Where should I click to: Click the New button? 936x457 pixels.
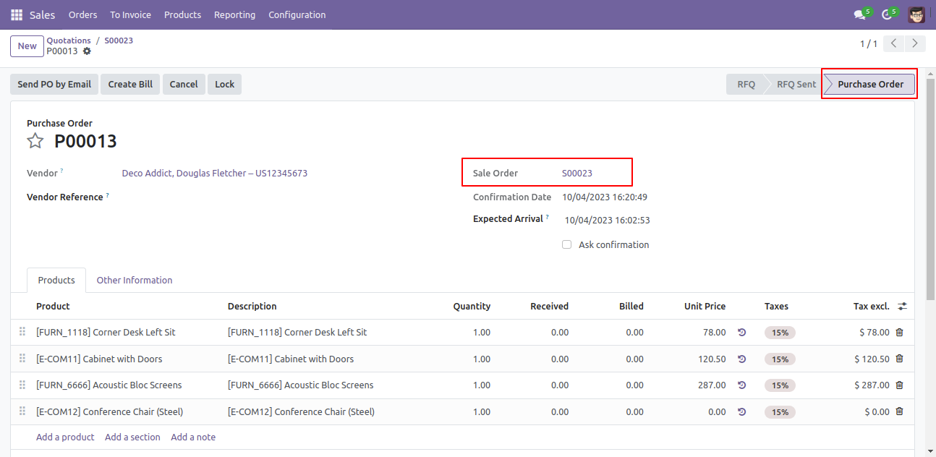[27, 46]
